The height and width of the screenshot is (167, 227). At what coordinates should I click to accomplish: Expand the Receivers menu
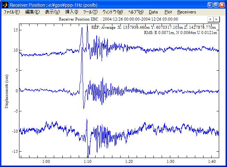click(x=186, y=12)
